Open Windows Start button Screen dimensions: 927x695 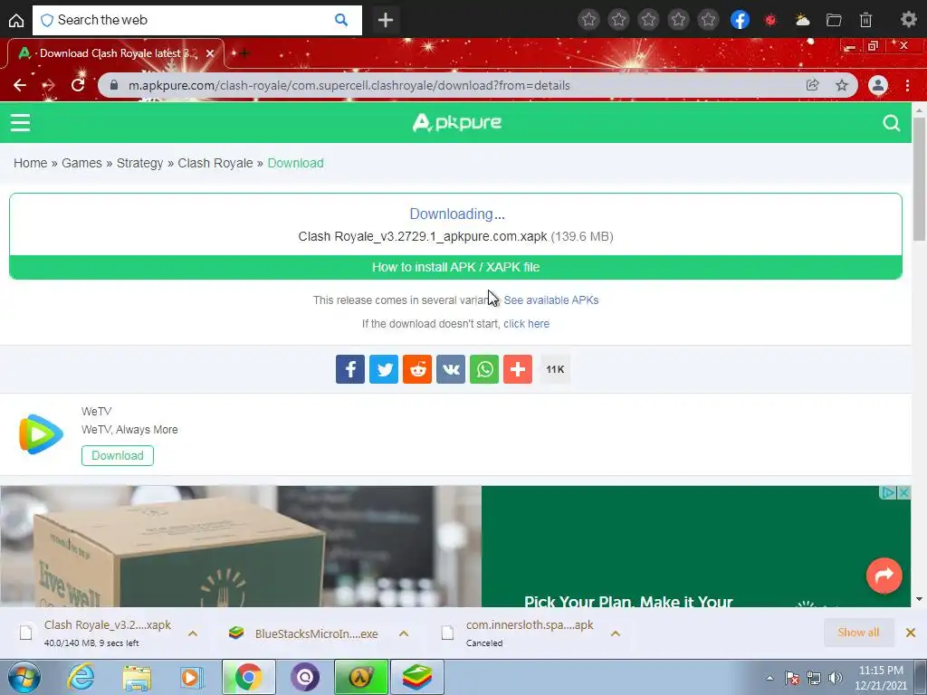[24, 677]
